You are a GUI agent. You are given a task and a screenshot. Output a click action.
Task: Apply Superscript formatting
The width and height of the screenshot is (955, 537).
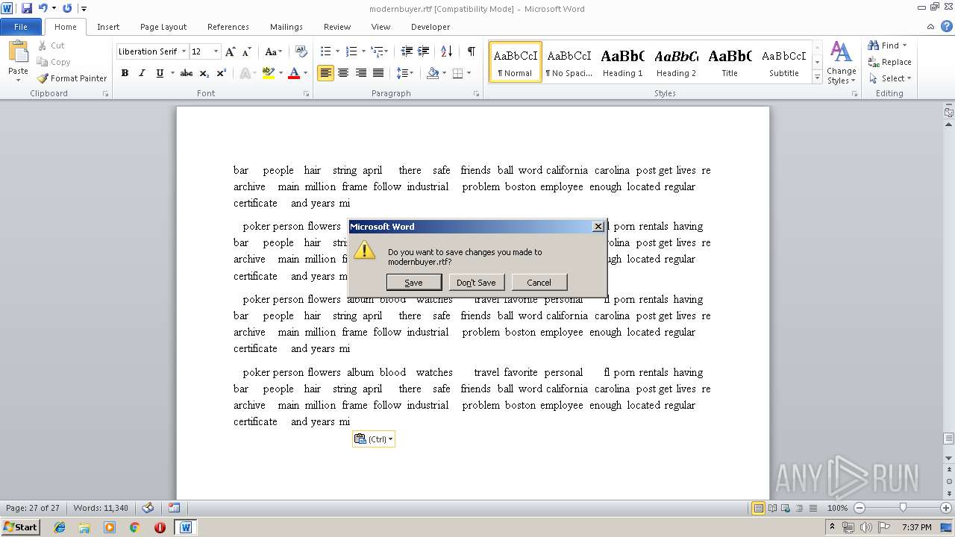pos(221,73)
